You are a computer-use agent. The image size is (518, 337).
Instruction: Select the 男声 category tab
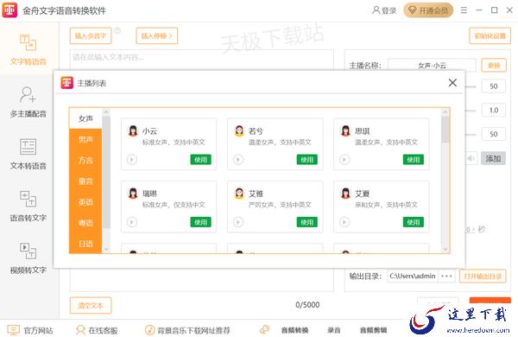click(85, 140)
